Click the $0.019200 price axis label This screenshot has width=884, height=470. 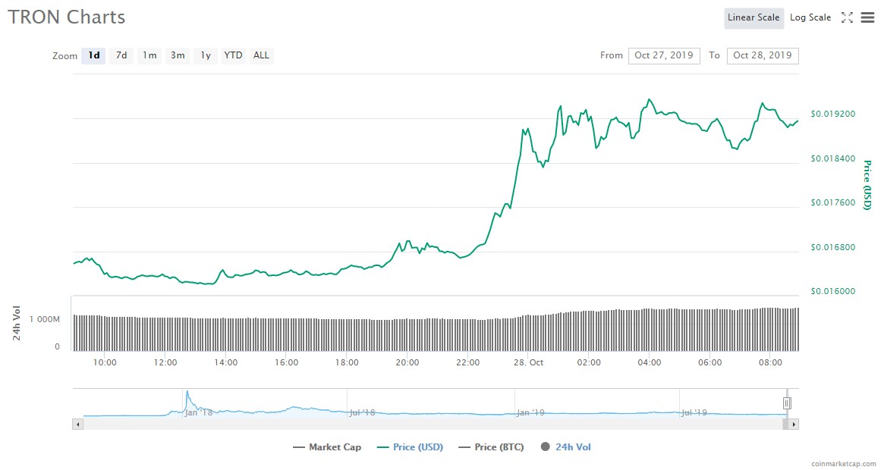click(x=832, y=114)
